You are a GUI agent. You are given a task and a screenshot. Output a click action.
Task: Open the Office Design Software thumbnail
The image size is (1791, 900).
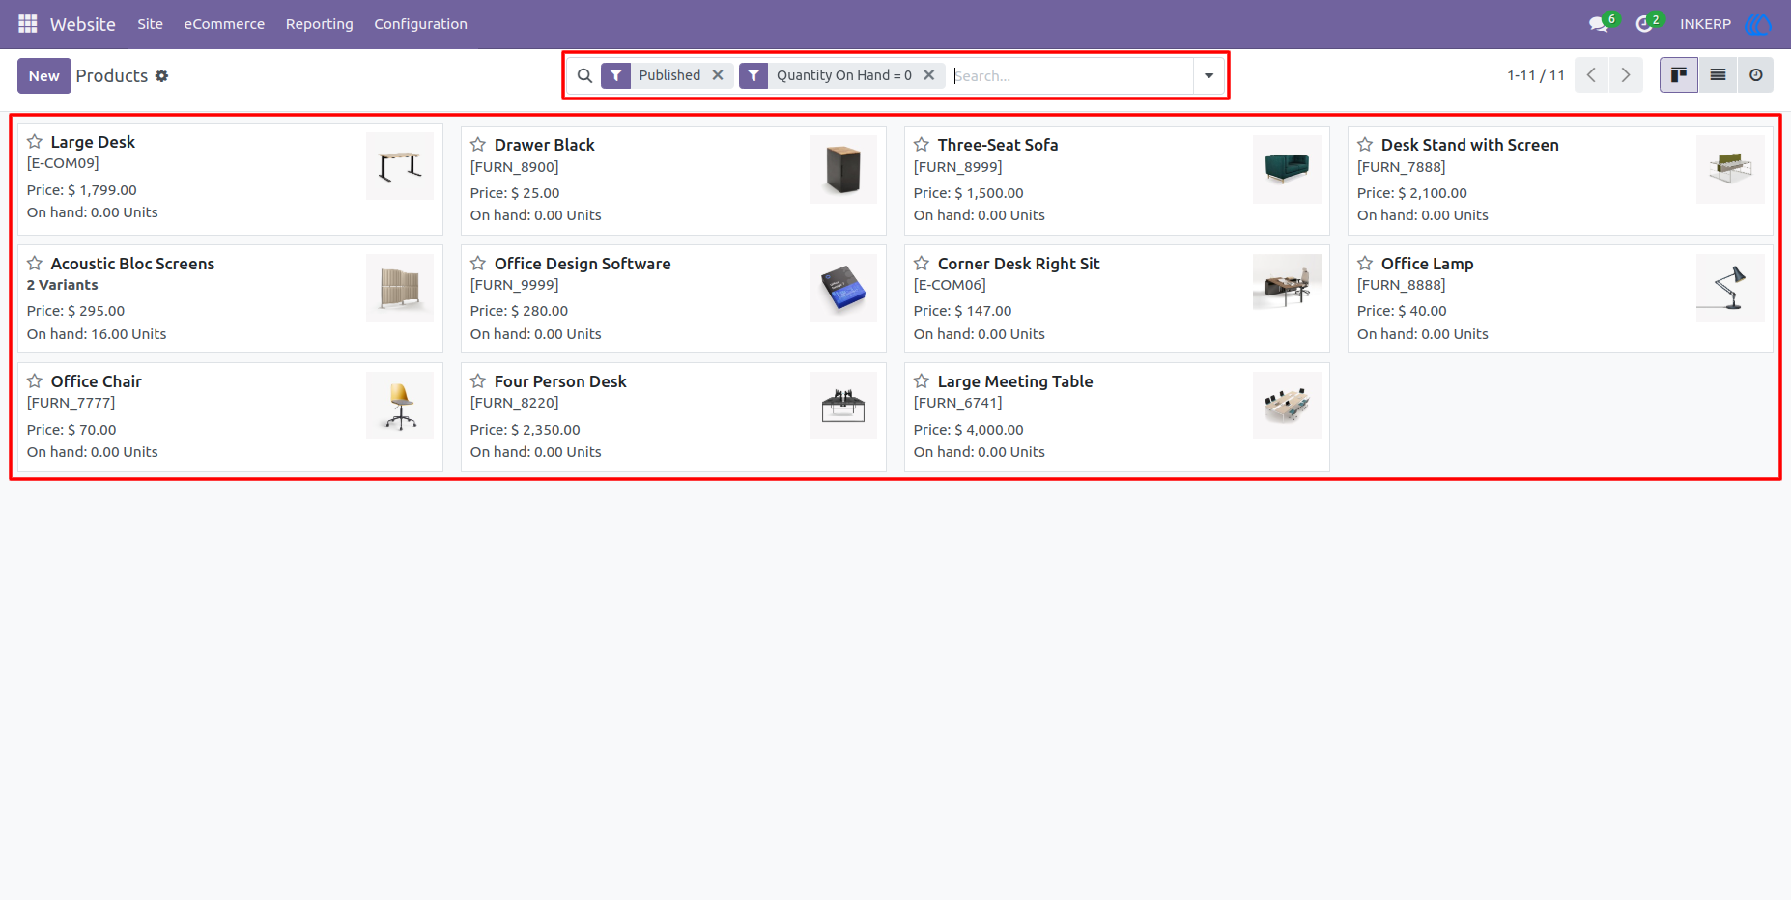843,288
